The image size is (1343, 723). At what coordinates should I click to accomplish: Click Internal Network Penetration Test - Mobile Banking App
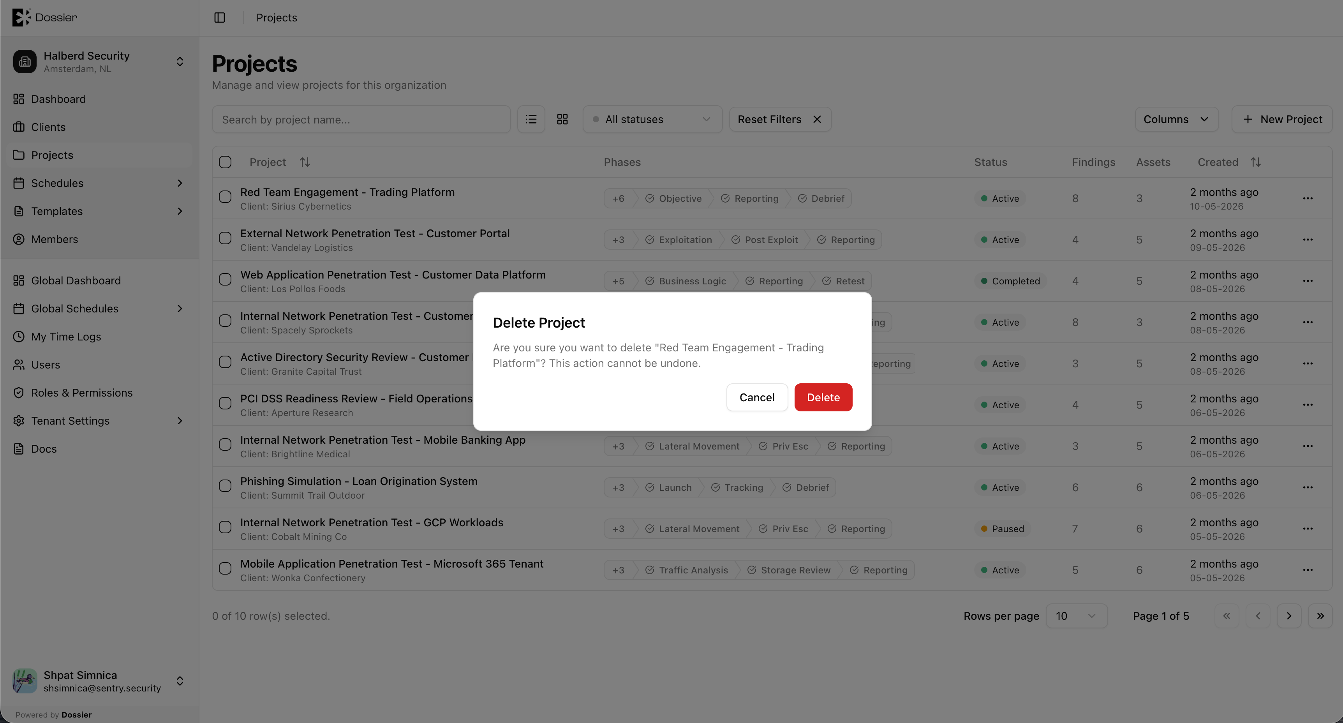(x=382, y=440)
